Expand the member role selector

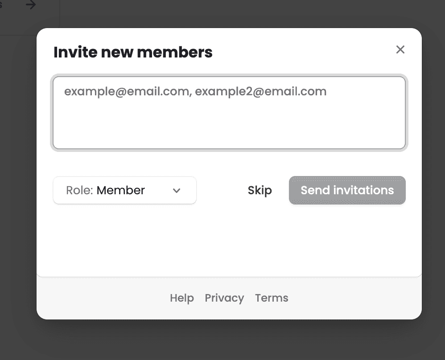tap(124, 190)
